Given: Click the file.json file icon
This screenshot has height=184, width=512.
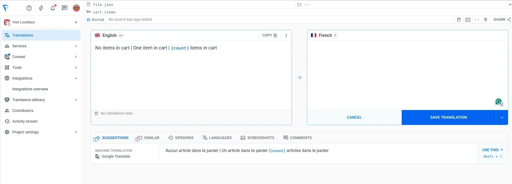Looking at the screenshot, I should pyautogui.click(x=89, y=4).
